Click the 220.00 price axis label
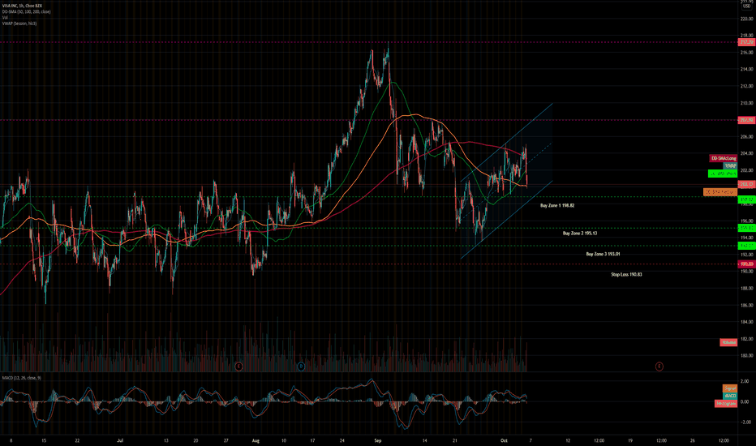The width and height of the screenshot is (756, 446). pos(747,19)
